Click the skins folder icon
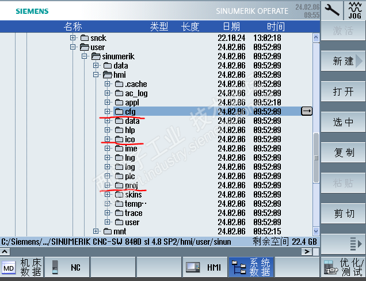 [x=119, y=195]
